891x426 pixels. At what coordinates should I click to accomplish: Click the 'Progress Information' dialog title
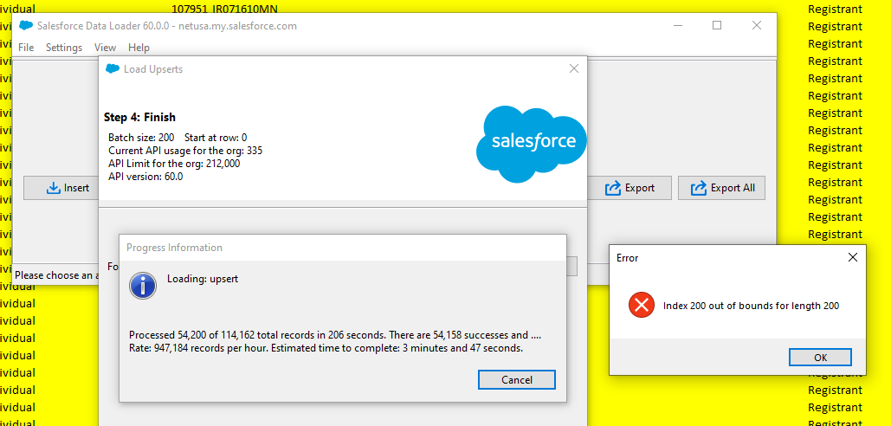point(174,248)
